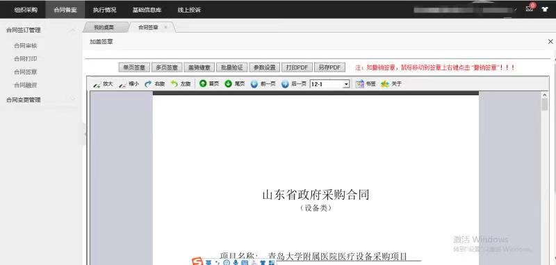This screenshot has width=556, height=265.
Task: Open the 执行情况 top menu
Action: tap(105, 10)
